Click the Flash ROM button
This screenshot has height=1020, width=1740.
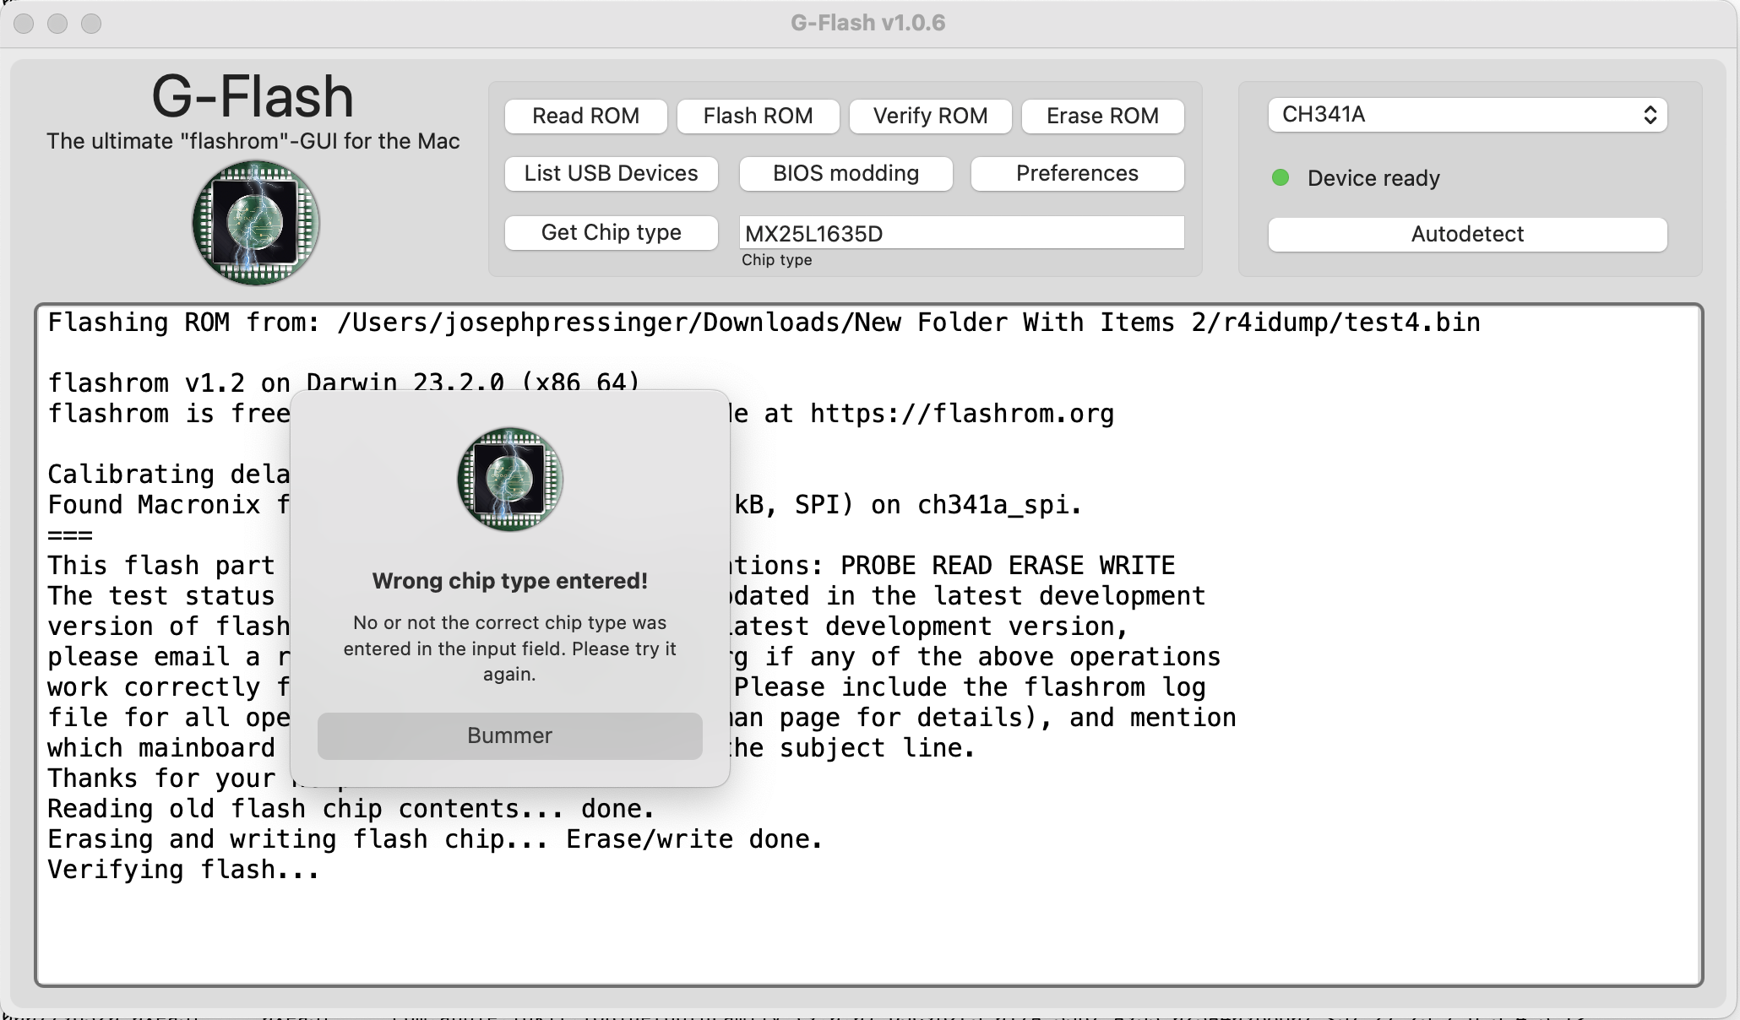758,116
